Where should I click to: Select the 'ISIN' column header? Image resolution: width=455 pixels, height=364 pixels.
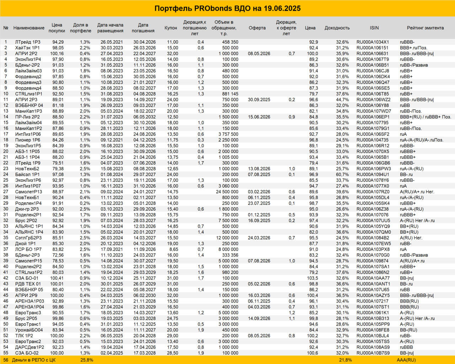tap(374, 28)
